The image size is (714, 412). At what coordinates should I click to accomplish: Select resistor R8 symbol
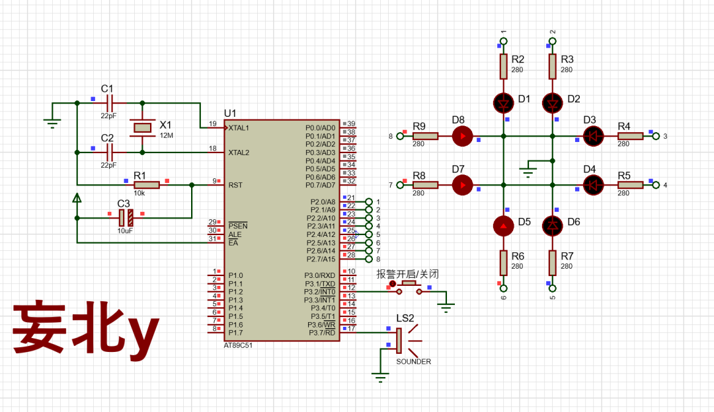pyautogui.click(x=425, y=185)
